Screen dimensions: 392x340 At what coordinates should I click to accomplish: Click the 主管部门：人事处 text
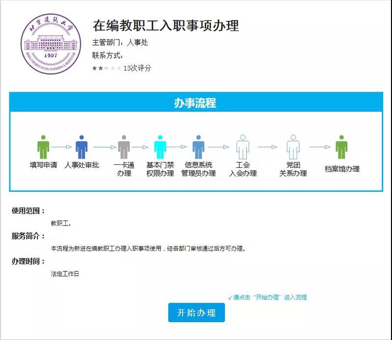(x=120, y=43)
